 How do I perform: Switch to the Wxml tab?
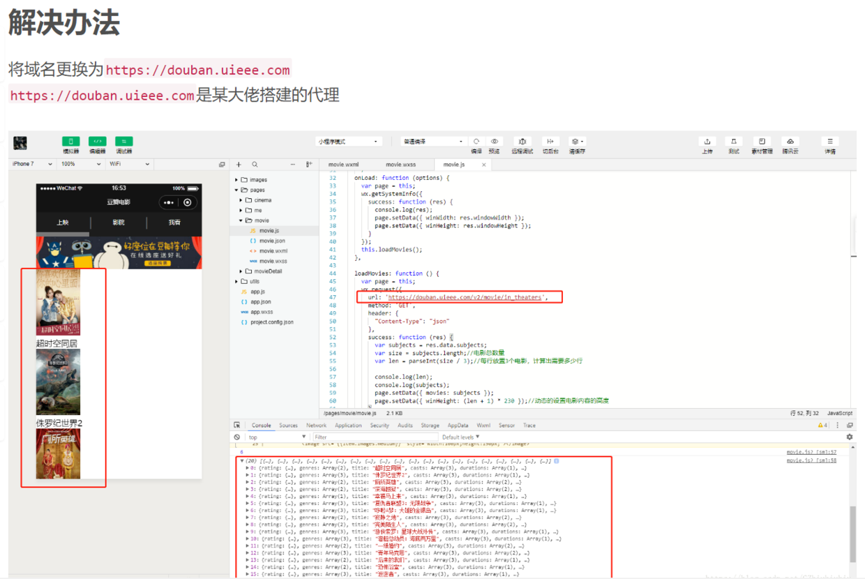483,425
